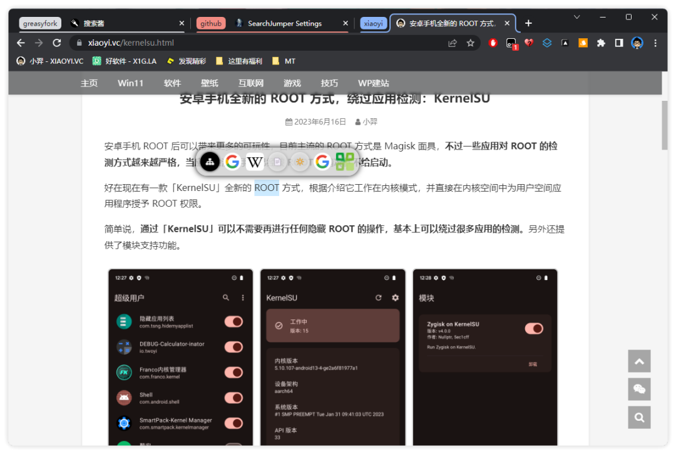Close the SearchJumper Settings tab
Image resolution: width=676 pixels, height=454 pixels.
346,23
